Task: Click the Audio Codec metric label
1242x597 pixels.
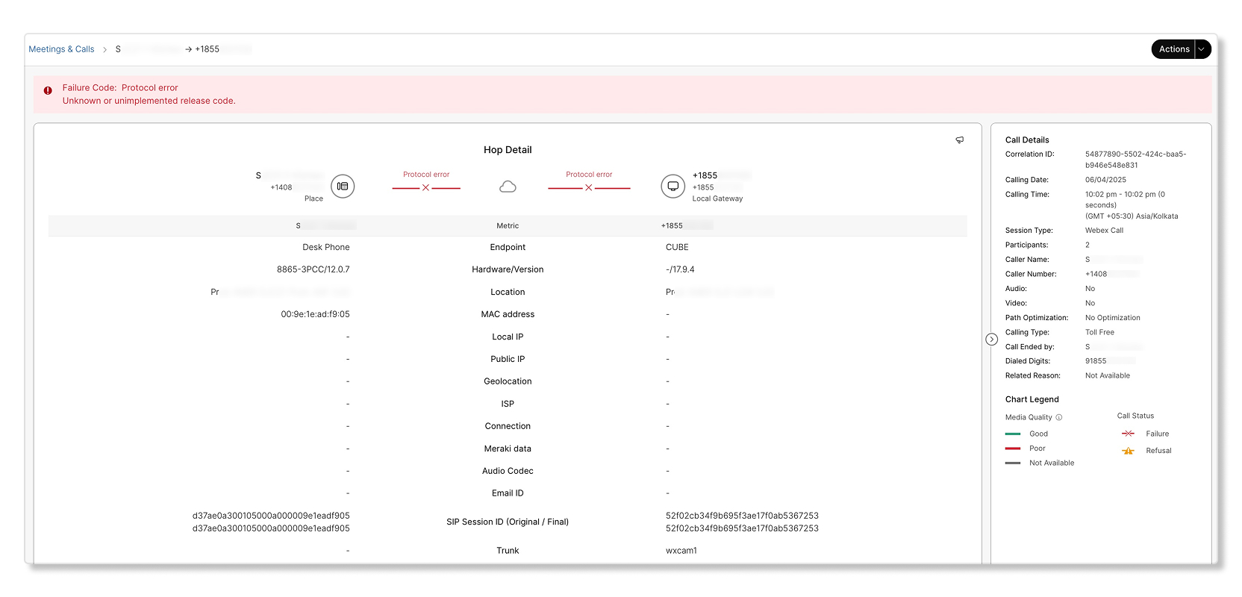Action: pos(508,471)
